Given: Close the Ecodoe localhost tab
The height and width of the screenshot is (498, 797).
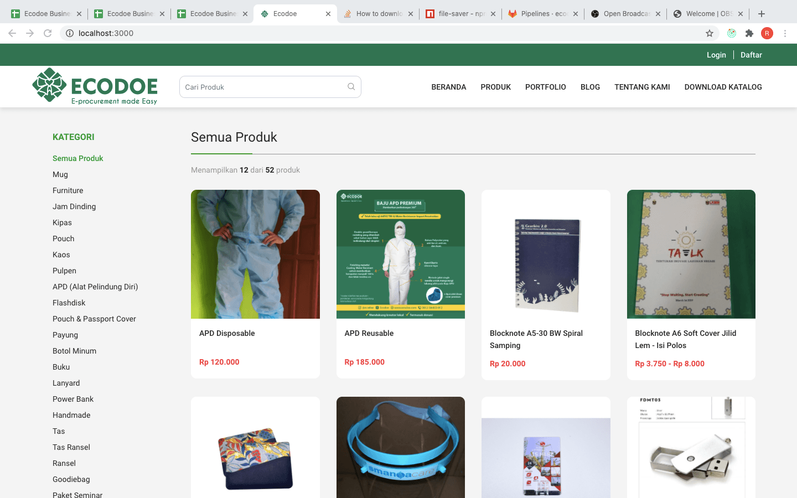Looking at the screenshot, I should [328, 14].
